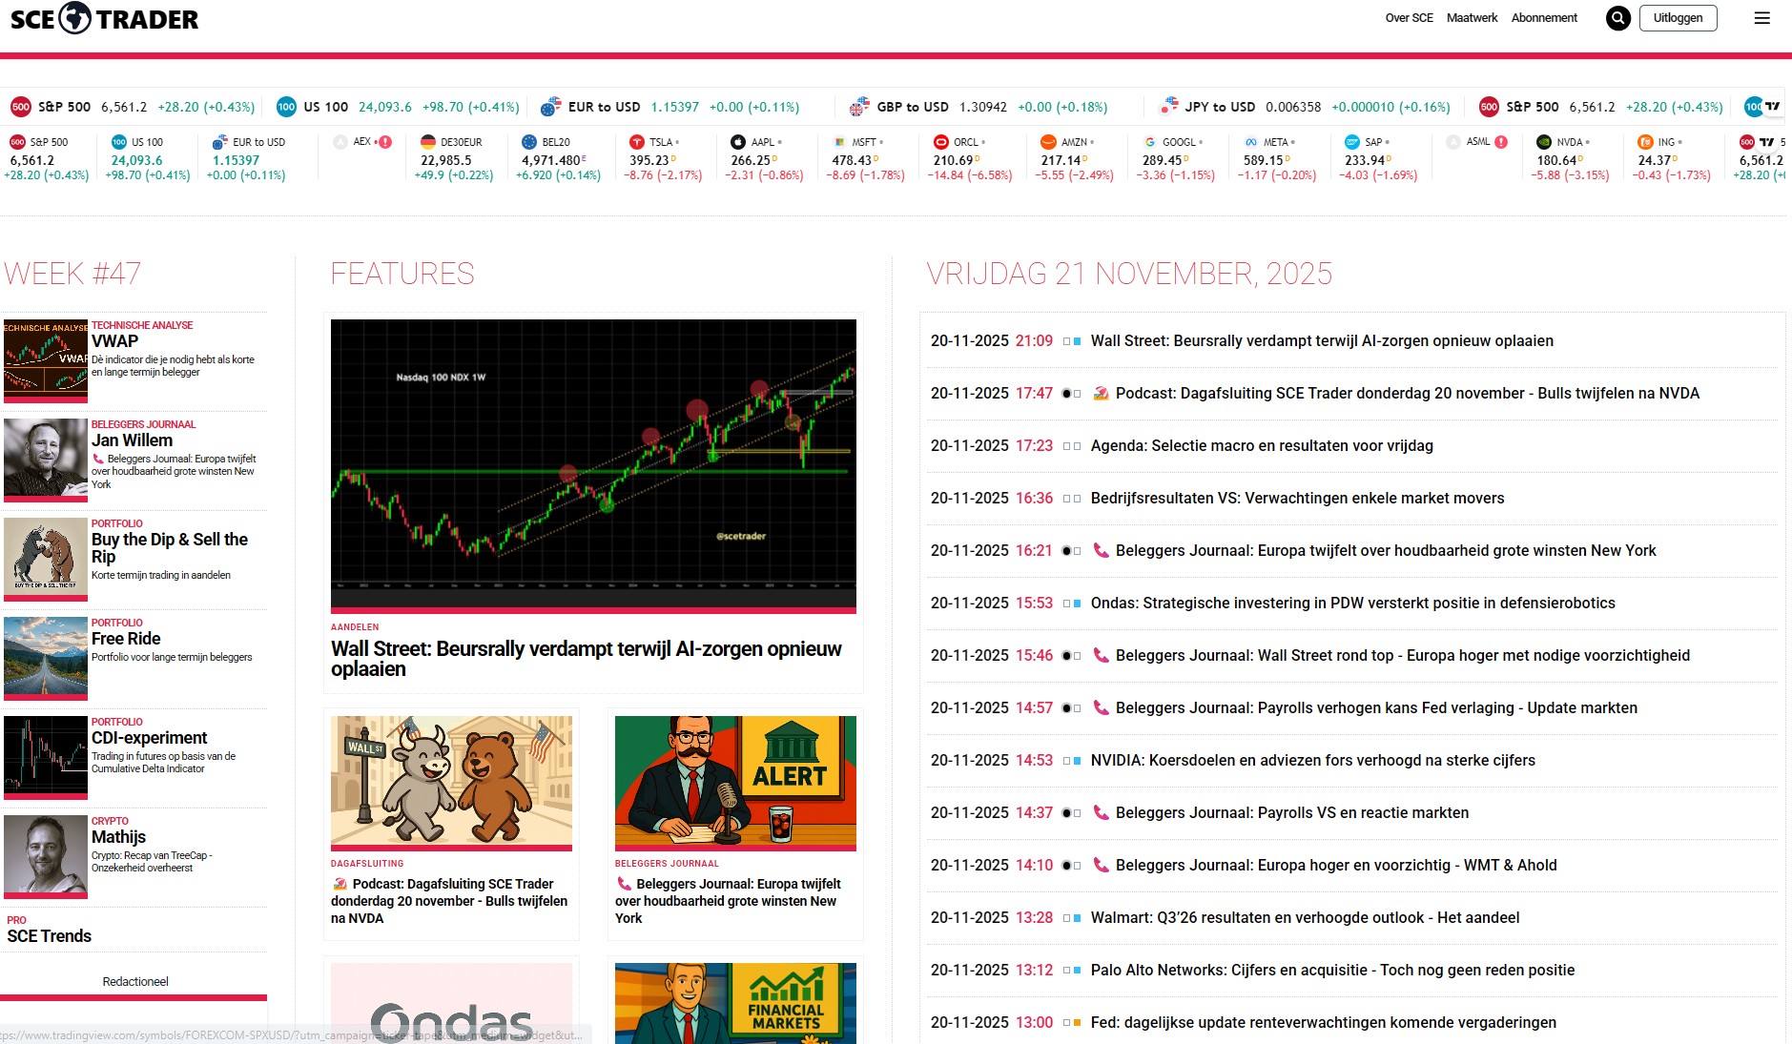This screenshot has width=1792, height=1044.
Task: Click the MSFT ticker logo icon
Action: click(839, 142)
